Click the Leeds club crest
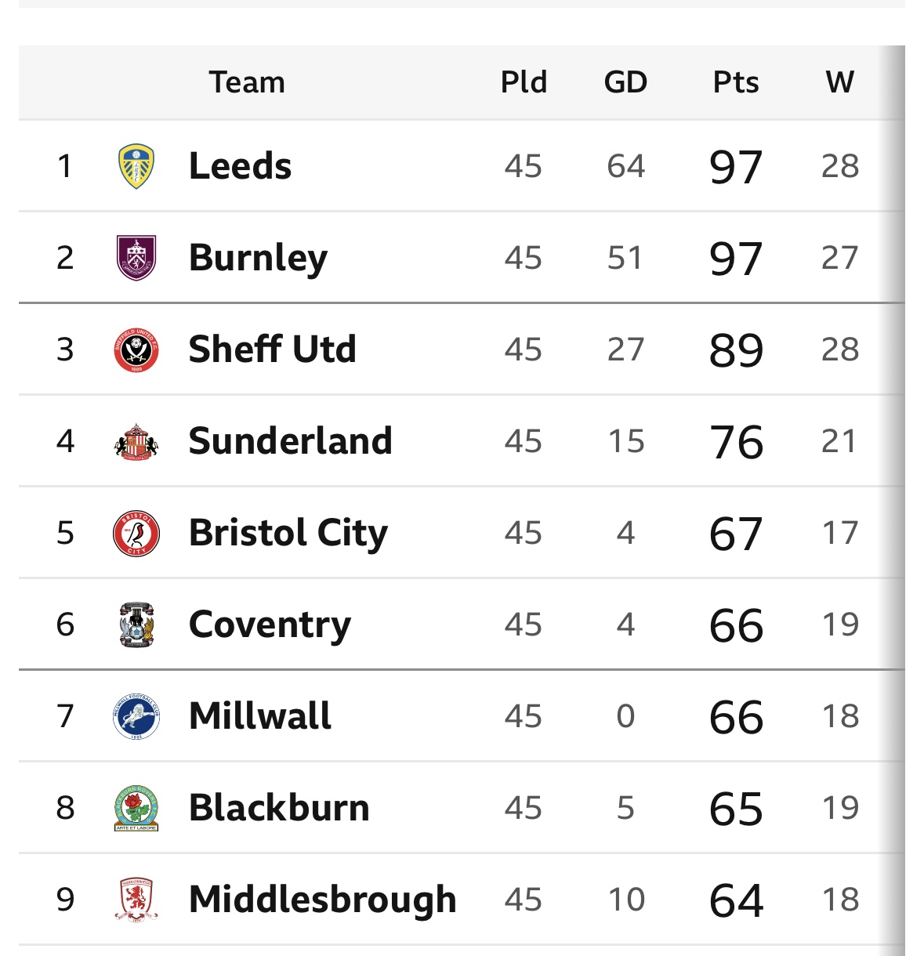924x956 pixels. click(136, 166)
